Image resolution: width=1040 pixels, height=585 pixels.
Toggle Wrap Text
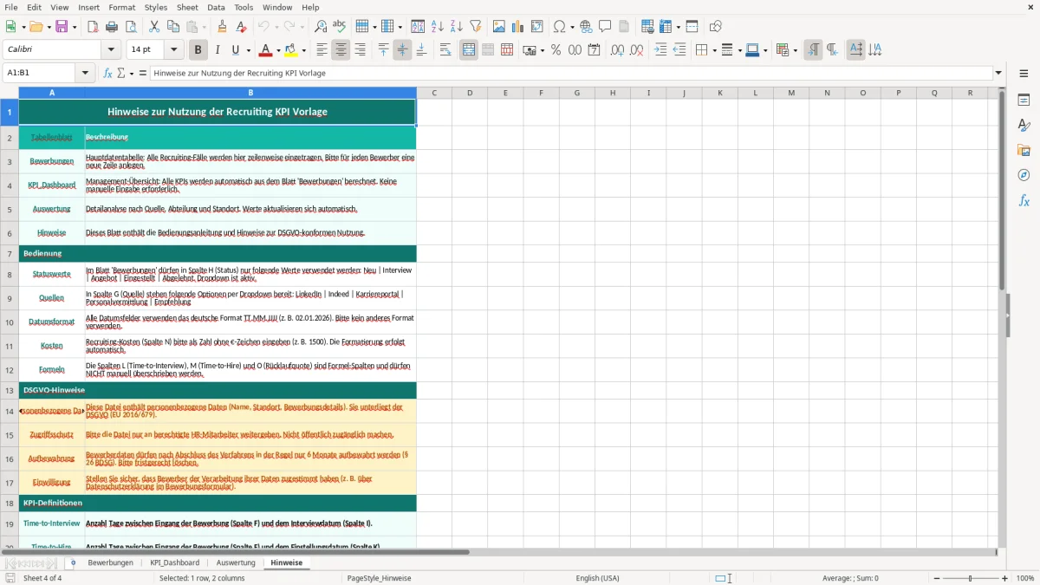pyautogui.click(x=445, y=50)
